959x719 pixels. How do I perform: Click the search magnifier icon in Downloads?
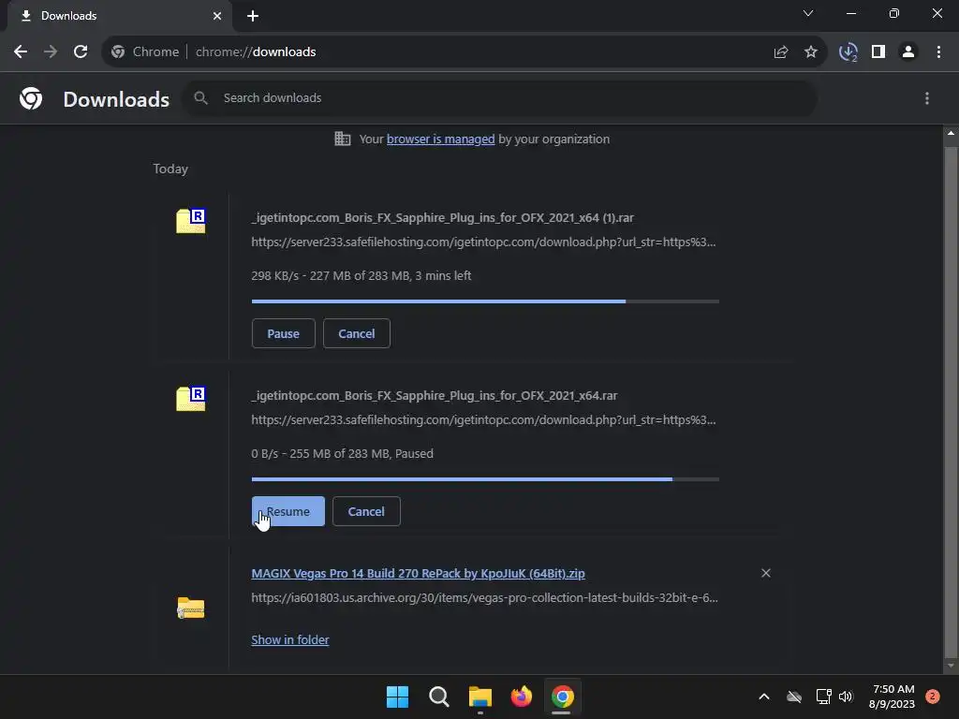[x=200, y=97]
